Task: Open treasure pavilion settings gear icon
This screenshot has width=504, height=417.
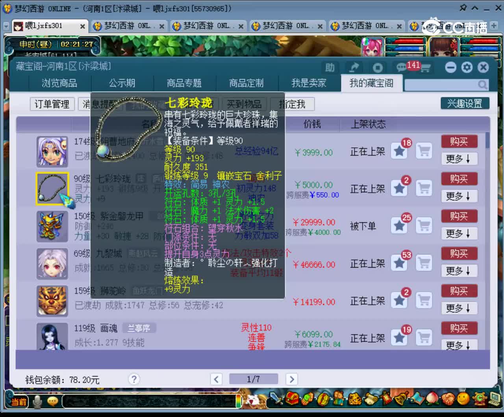Action: tap(467, 67)
